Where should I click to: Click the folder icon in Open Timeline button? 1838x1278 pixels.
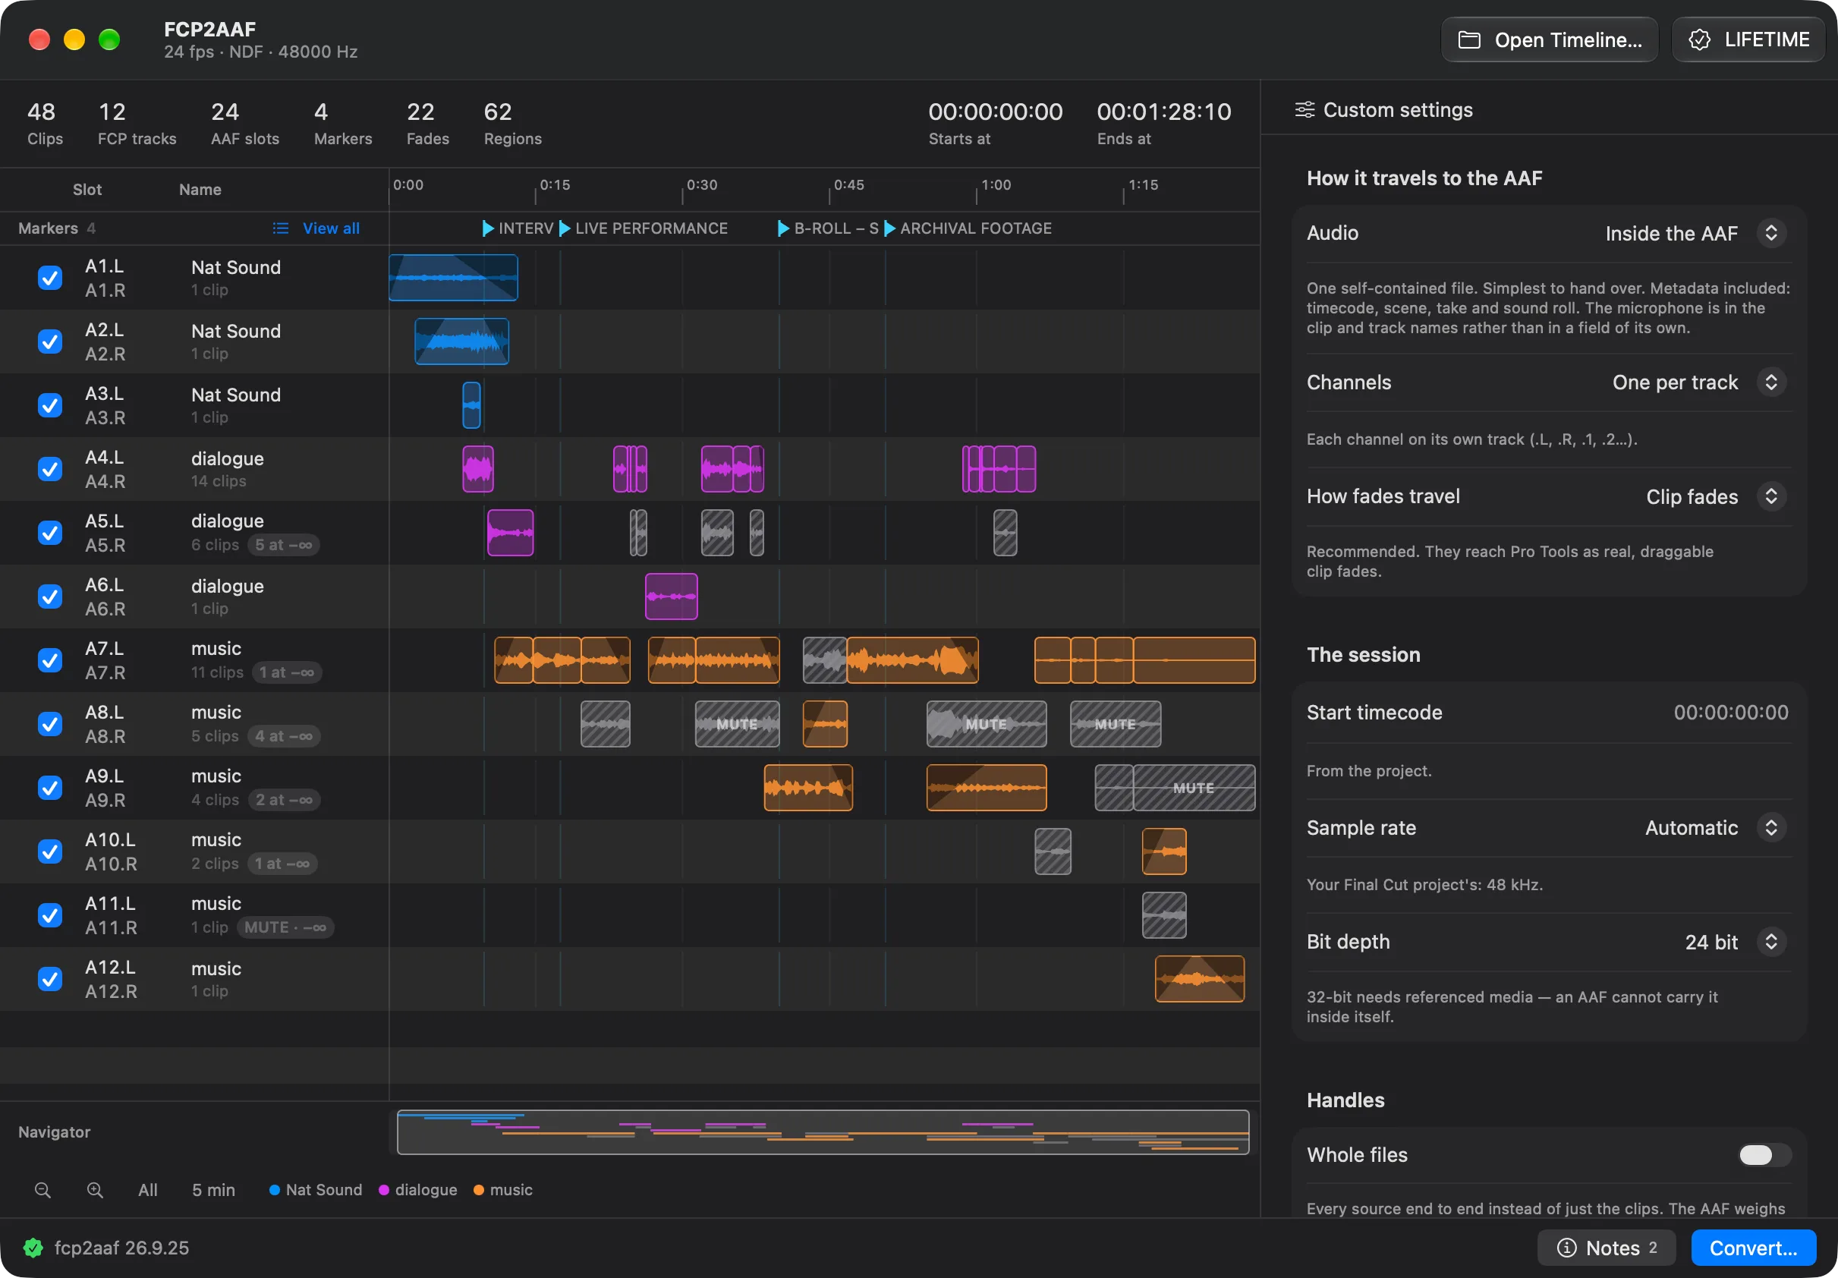[x=1469, y=40]
